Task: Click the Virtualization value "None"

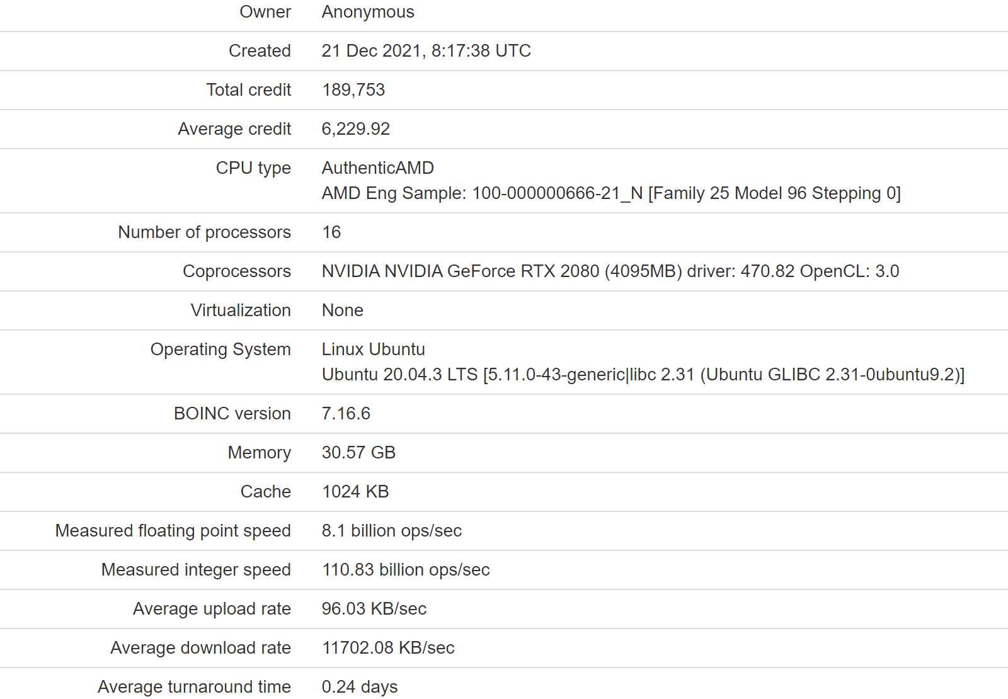Action: tap(343, 310)
